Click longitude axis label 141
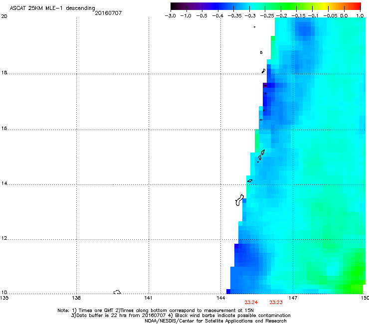 [148, 298]
